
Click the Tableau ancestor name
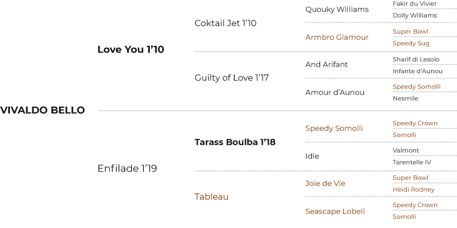coord(211,197)
